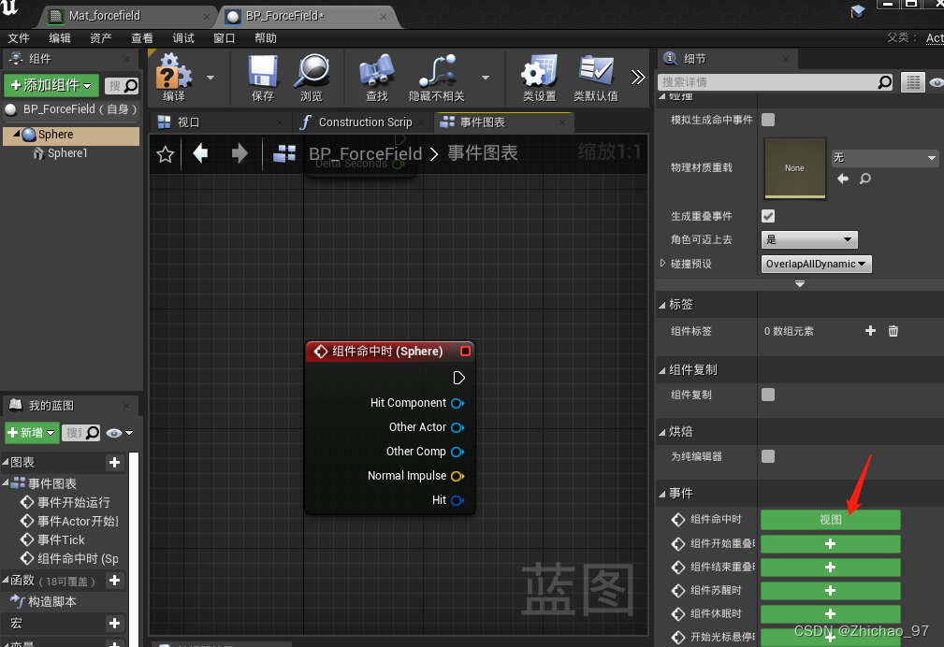Image resolution: width=944 pixels, height=647 pixels.
Task: Add On Component Begin Overlap event
Action: coord(830,543)
